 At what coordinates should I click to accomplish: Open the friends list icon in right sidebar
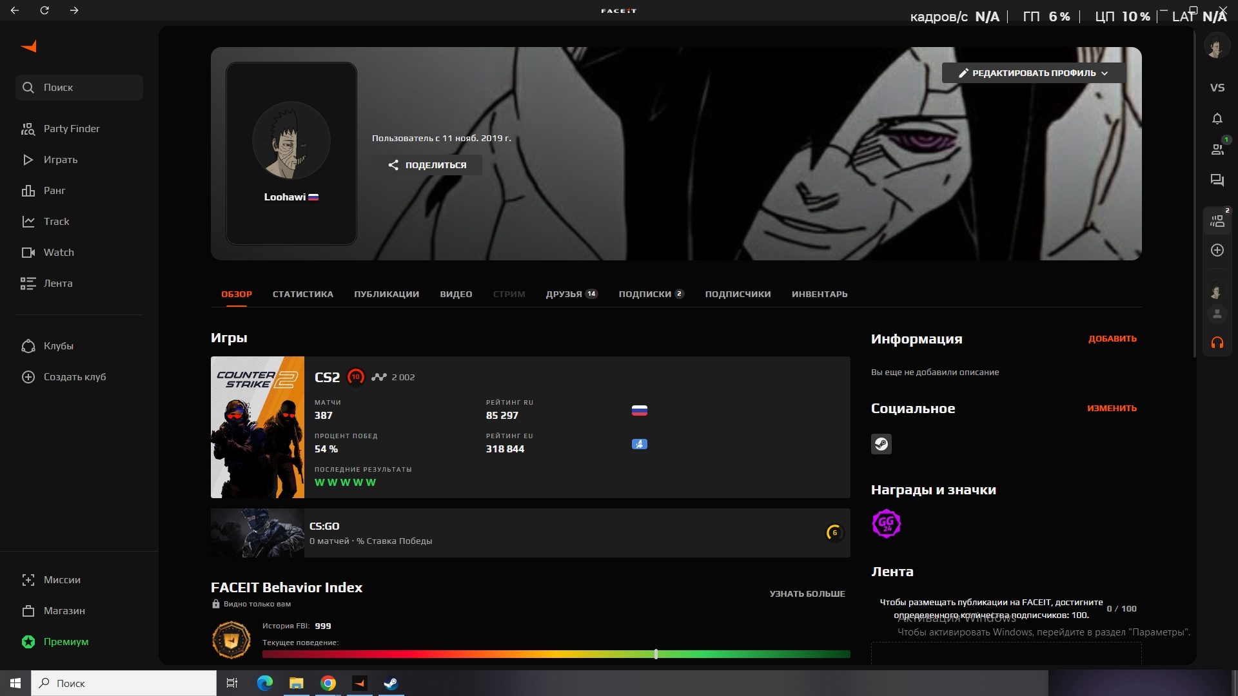click(x=1217, y=150)
